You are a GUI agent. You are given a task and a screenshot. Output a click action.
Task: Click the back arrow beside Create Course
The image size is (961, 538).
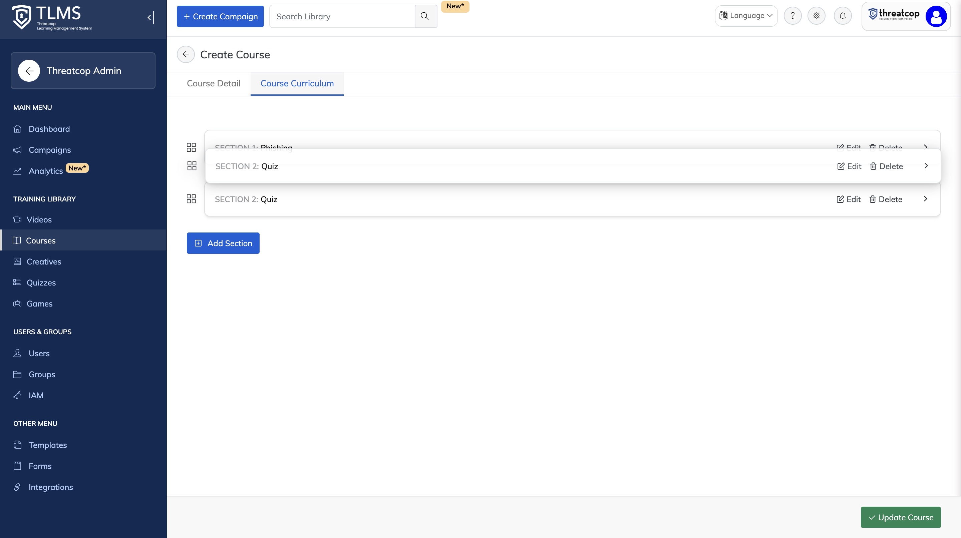186,54
